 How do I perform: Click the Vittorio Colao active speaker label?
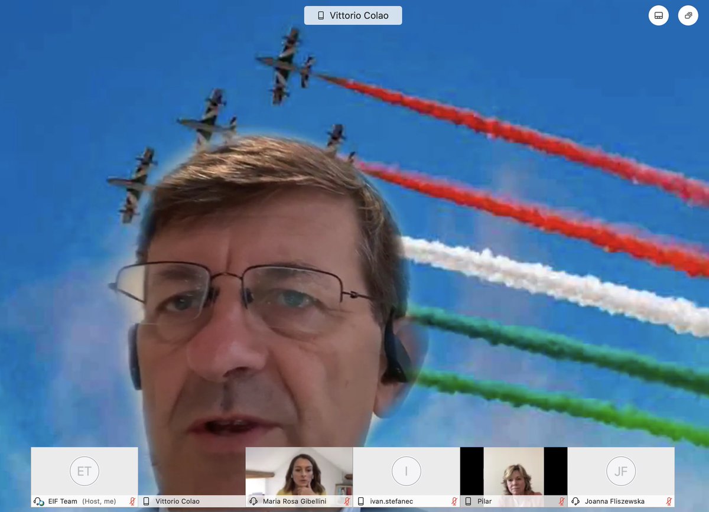pyautogui.click(x=353, y=15)
